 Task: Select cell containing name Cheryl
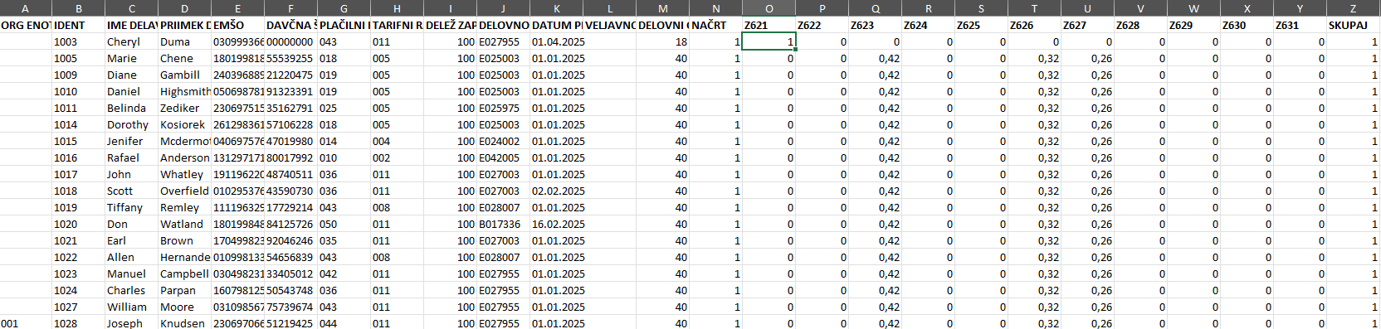(131, 41)
